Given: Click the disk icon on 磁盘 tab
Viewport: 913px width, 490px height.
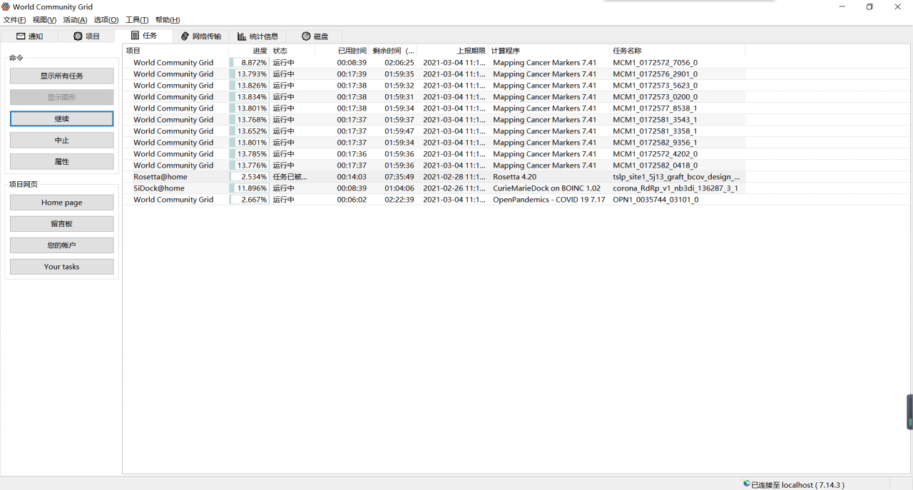Looking at the screenshot, I should click(x=306, y=36).
